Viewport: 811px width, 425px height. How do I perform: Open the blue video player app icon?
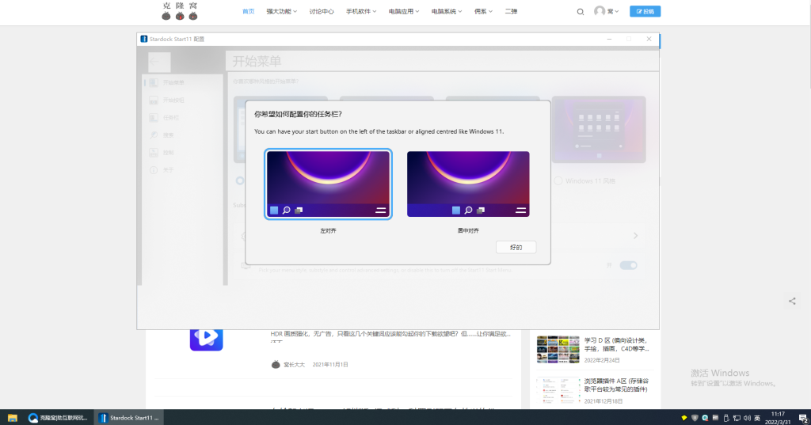point(207,340)
